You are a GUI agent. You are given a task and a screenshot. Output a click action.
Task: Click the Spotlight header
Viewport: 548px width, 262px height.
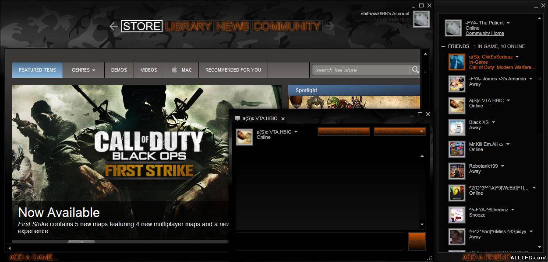[x=354, y=90]
